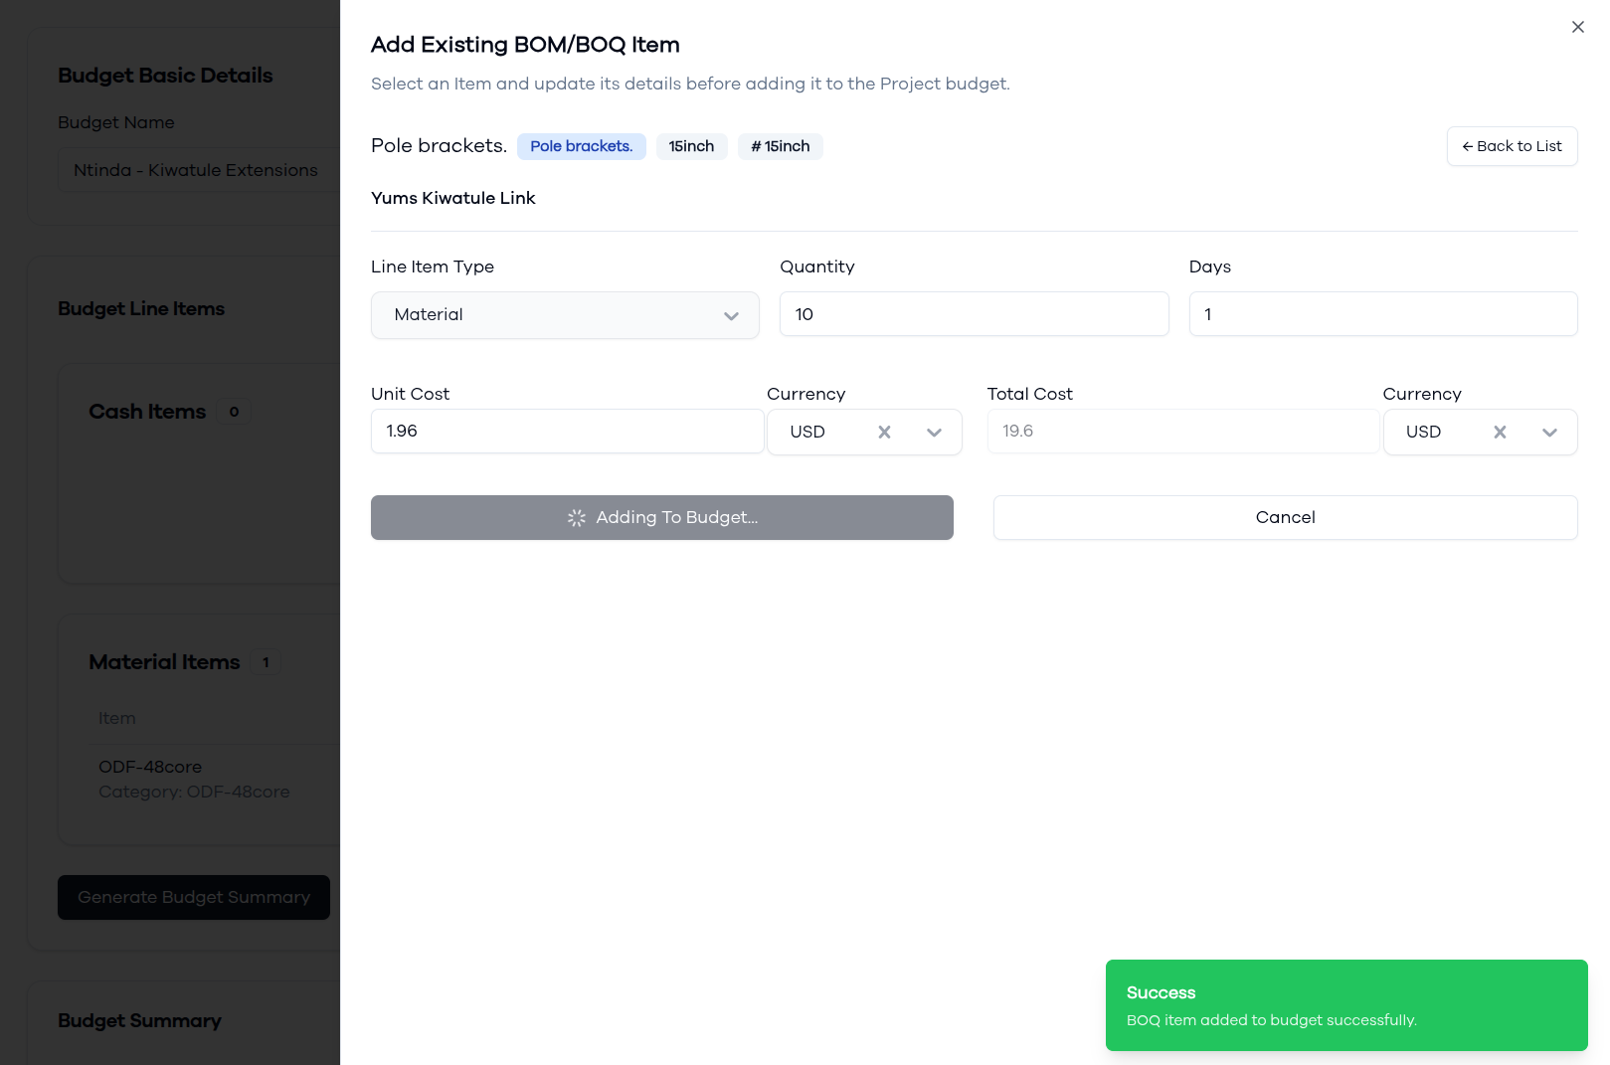This screenshot has width=1610, height=1065.
Task: Click the Budget Name input field
Action: click(x=199, y=170)
